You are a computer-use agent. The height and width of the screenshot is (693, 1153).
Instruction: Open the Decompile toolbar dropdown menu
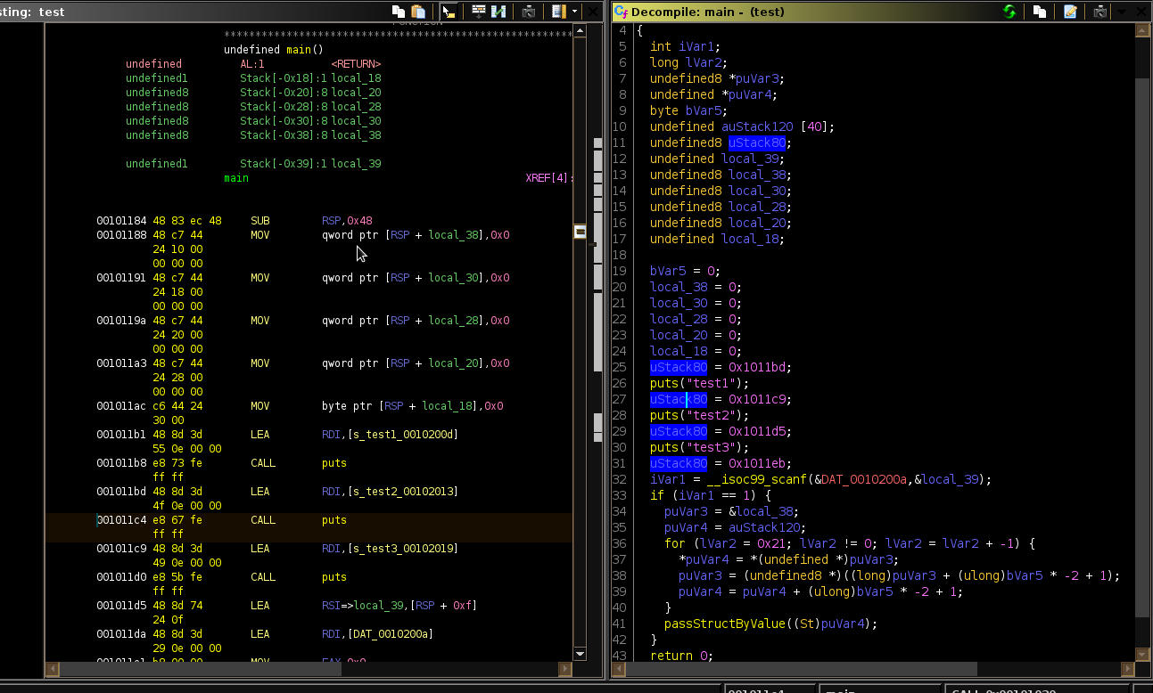[x=1122, y=12]
